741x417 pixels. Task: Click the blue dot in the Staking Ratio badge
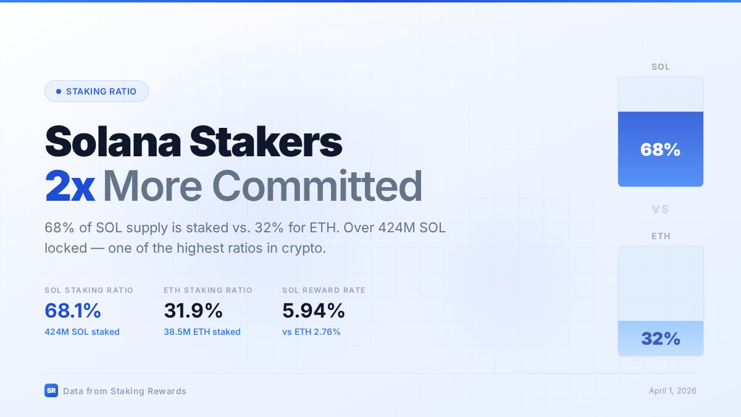click(59, 91)
